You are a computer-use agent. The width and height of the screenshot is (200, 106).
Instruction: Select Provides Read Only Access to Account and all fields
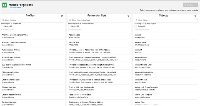pyautogui.click(x=99, y=81)
